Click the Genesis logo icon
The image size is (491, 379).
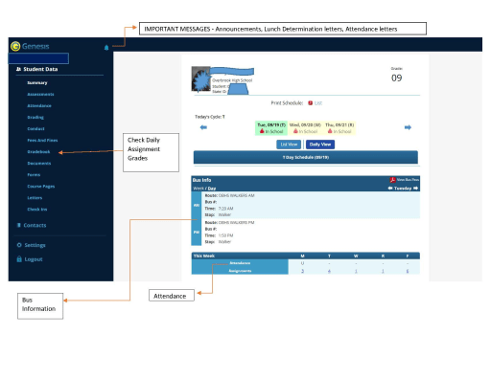[15, 46]
